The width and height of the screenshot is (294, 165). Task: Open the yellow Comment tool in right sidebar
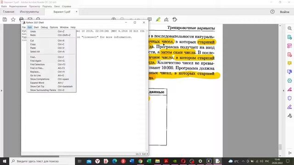[x=289, y=63]
